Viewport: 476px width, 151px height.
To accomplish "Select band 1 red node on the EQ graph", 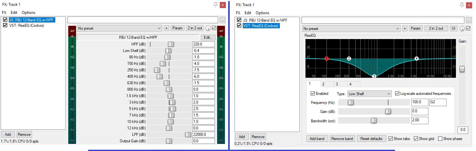I will click(x=327, y=59).
